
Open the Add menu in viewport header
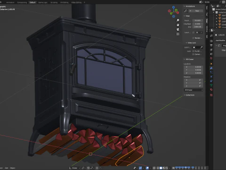click(7, 168)
